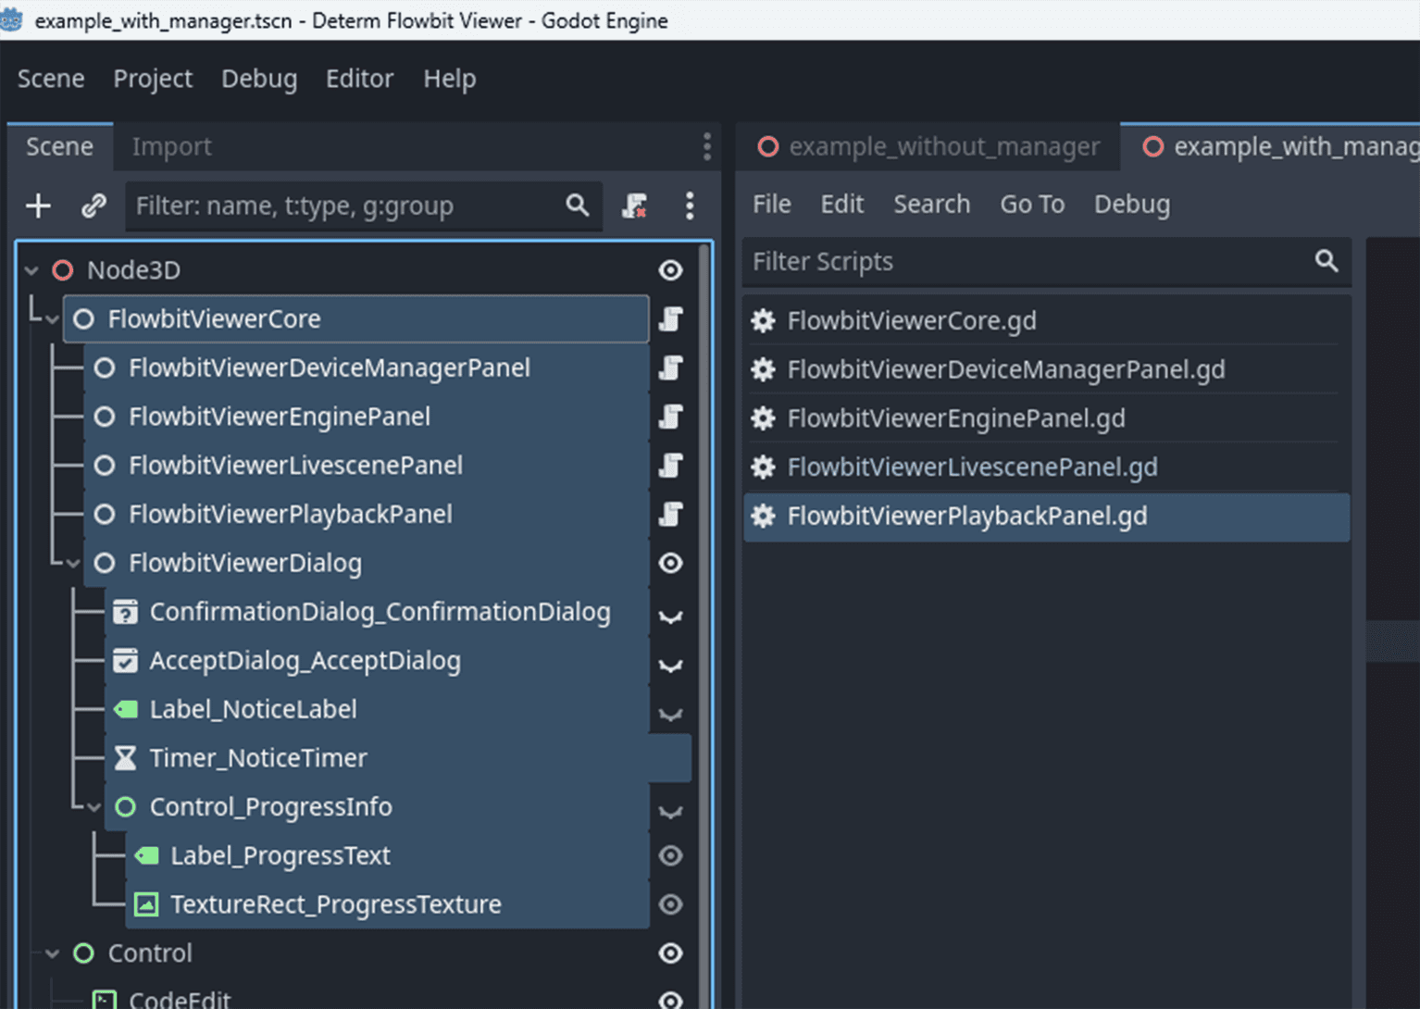Image resolution: width=1420 pixels, height=1009 pixels.
Task: Open the script editor Debug menu
Action: tap(1132, 204)
